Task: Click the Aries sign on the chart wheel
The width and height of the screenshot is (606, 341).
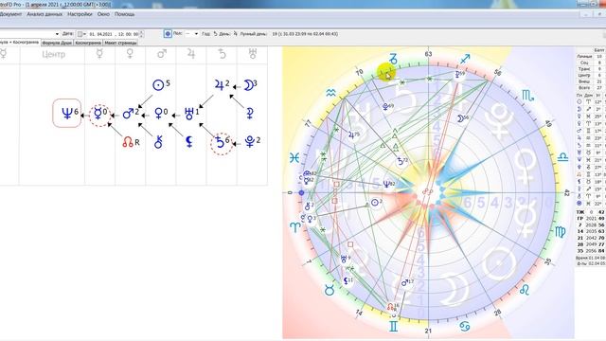Action: 295,227
